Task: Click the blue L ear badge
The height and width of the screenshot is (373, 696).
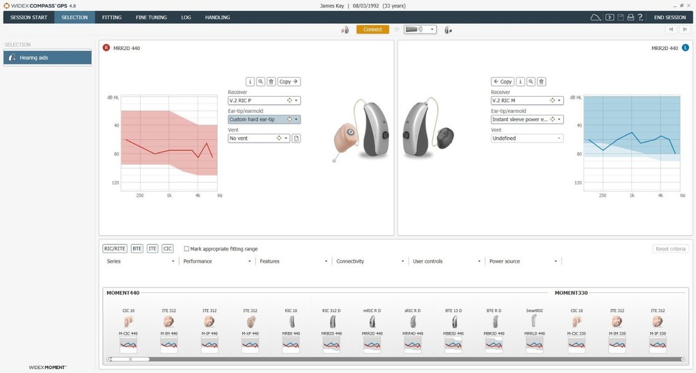Action: point(686,47)
